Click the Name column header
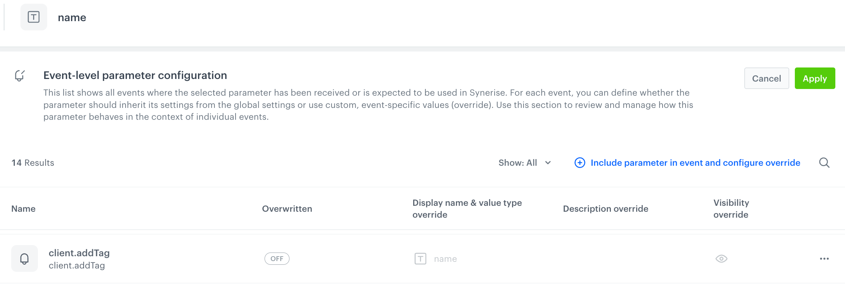845x287 pixels. click(x=23, y=208)
